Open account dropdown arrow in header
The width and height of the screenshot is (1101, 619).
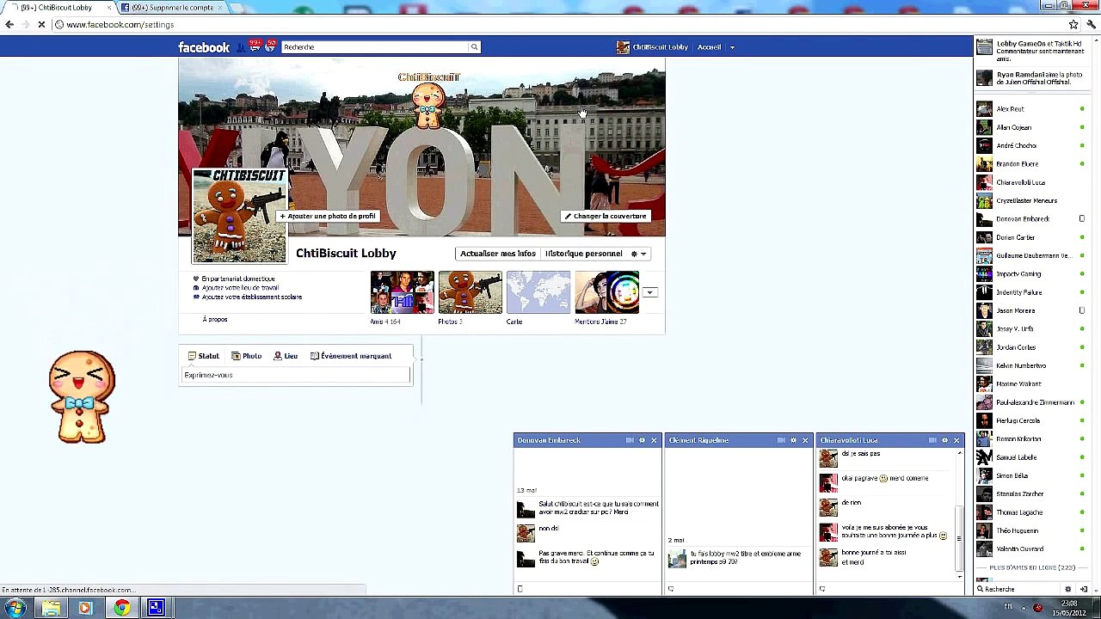tap(732, 47)
